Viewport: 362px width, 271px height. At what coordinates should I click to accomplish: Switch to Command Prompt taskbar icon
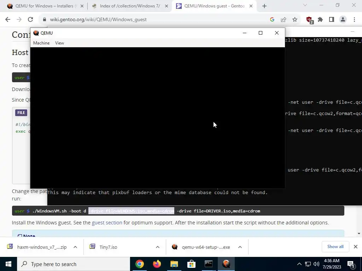pyautogui.click(x=209, y=264)
